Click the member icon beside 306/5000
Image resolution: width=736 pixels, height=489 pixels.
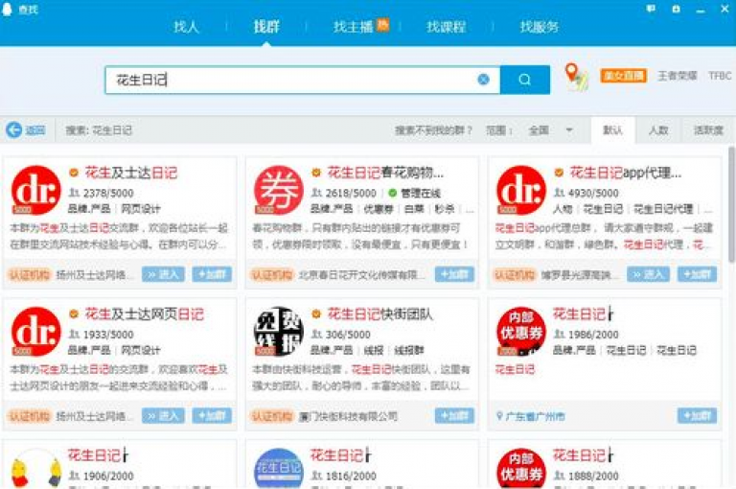click(x=317, y=334)
